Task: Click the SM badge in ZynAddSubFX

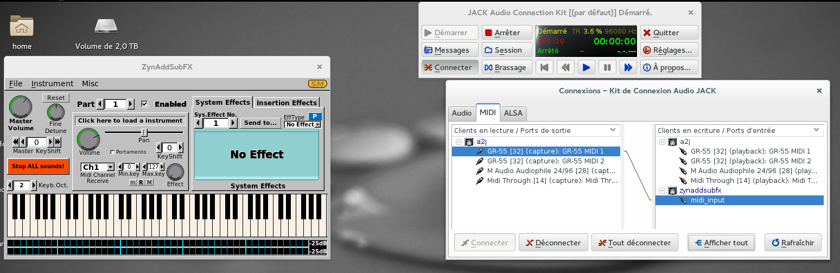Action: click(317, 84)
